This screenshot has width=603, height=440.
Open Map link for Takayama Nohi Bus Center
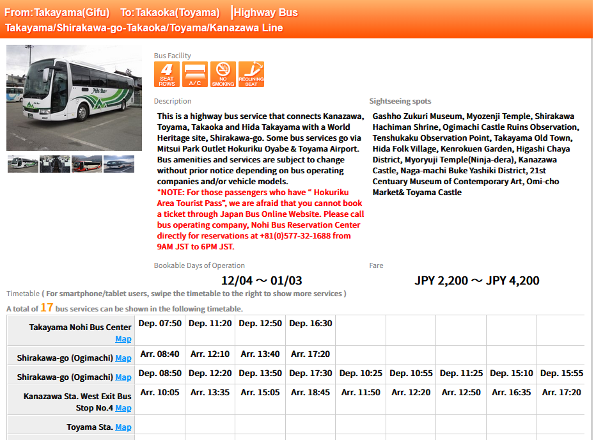pyautogui.click(x=123, y=339)
